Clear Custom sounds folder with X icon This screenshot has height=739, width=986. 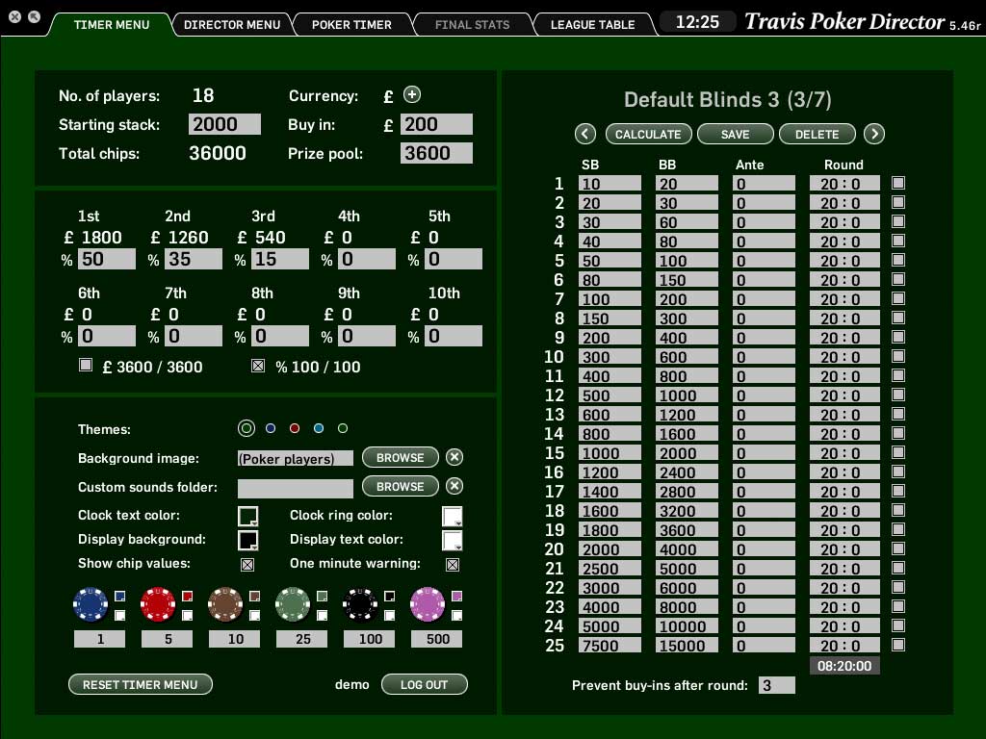coord(454,486)
